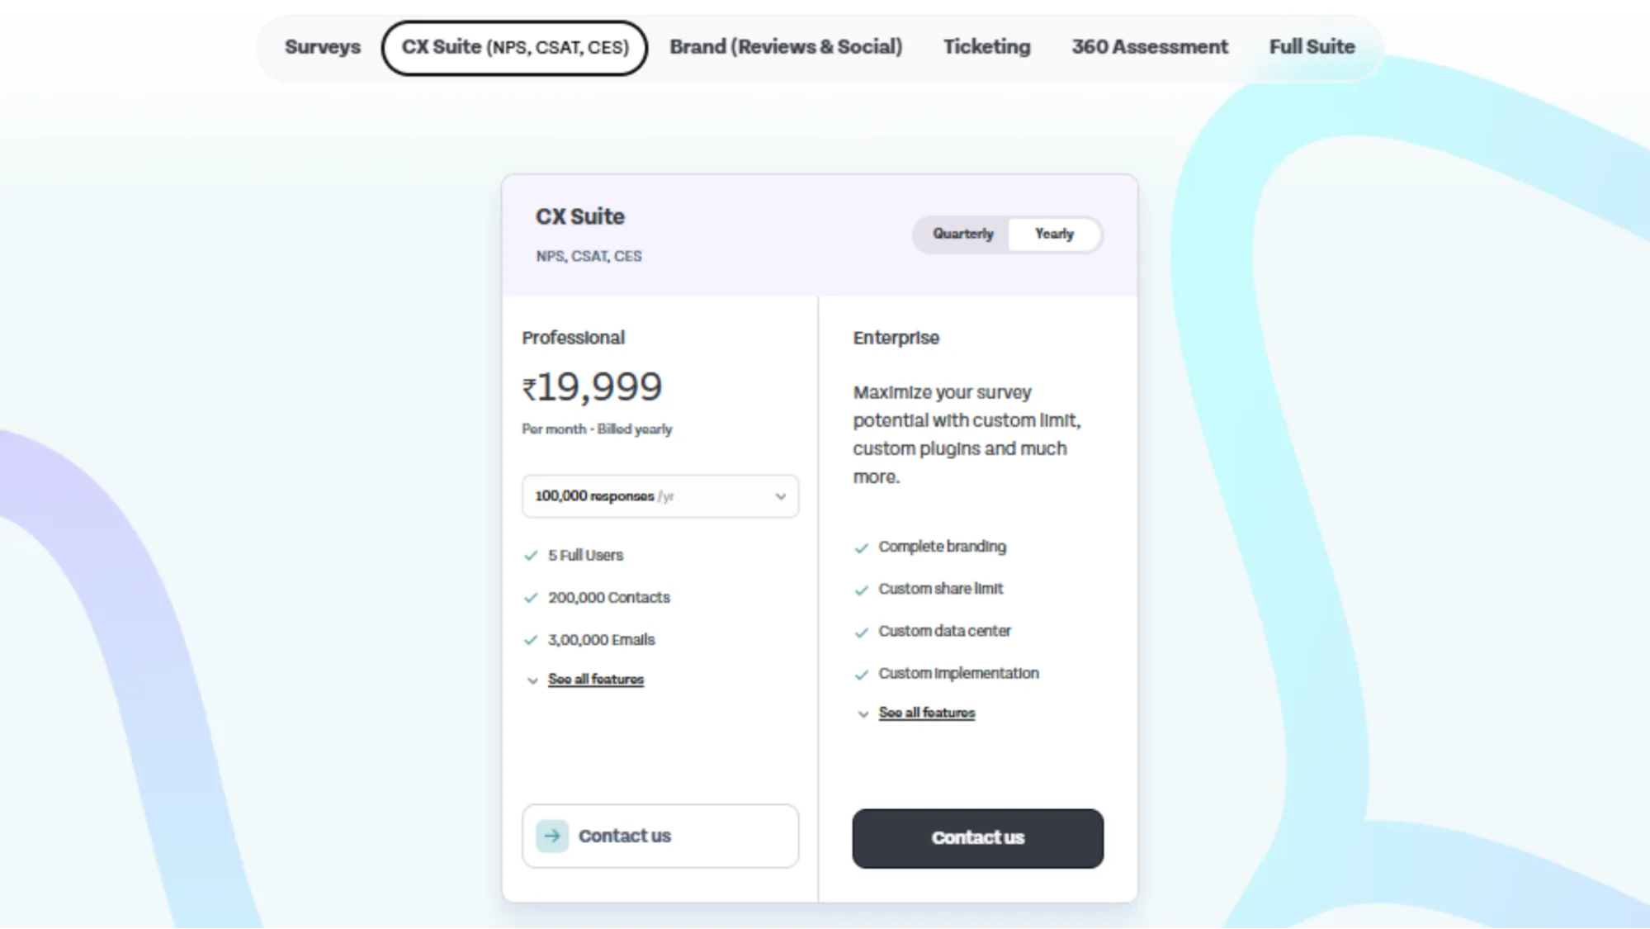Open the 100,000 responses per year dropdown
This screenshot has height=929, width=1650.
(660, 496)
